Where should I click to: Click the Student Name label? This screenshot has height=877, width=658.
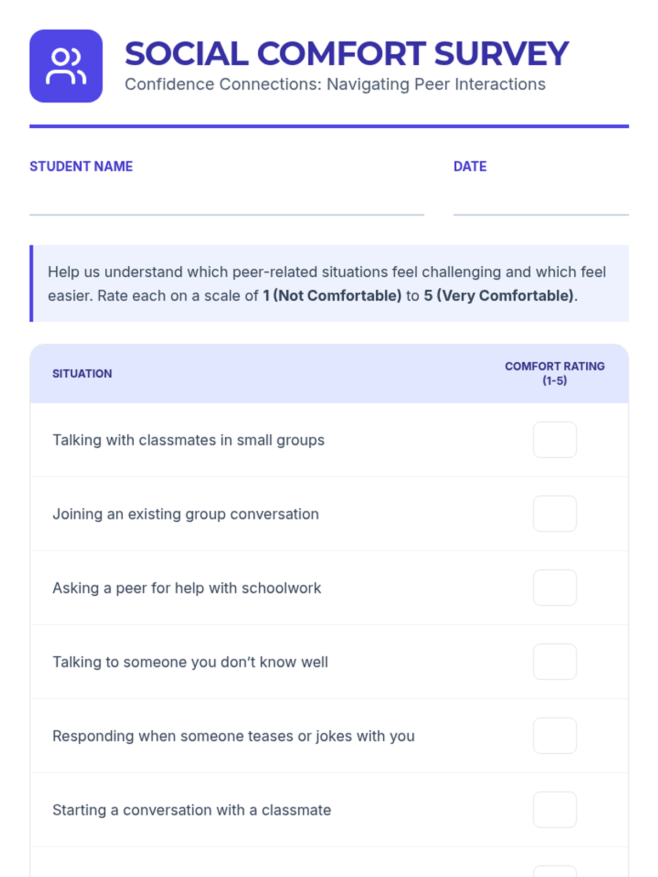coord(81,167)
